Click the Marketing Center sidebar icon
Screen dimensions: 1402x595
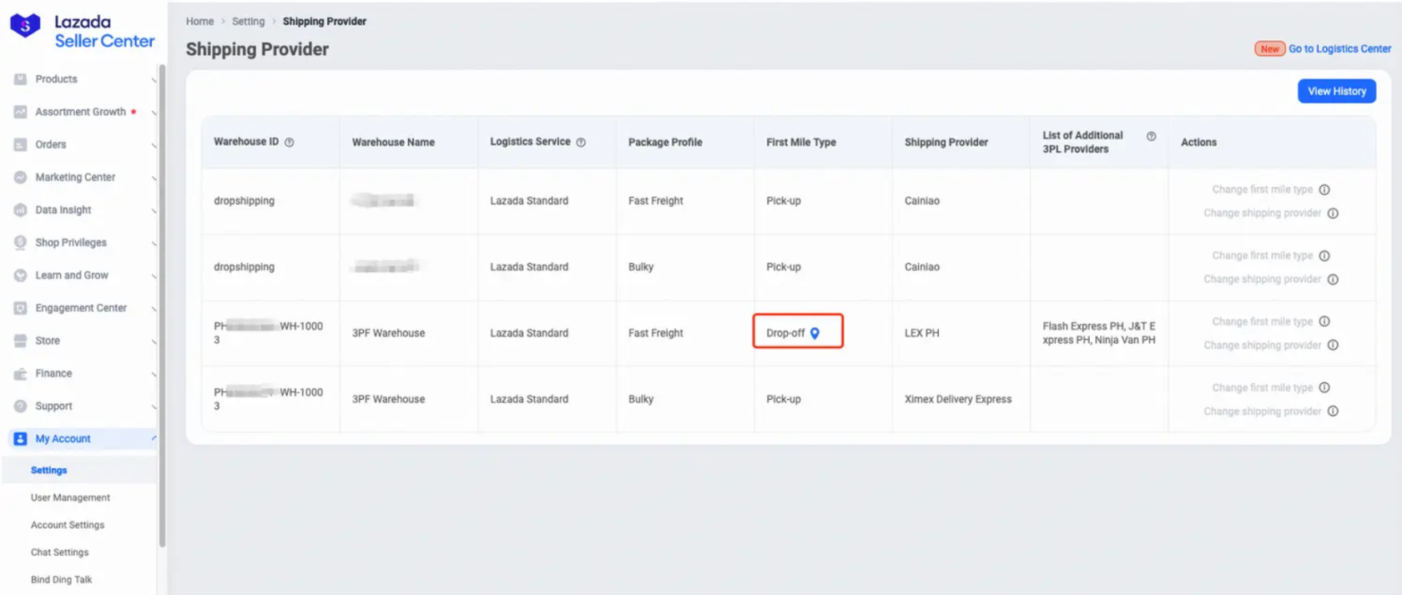pos(21,177)
